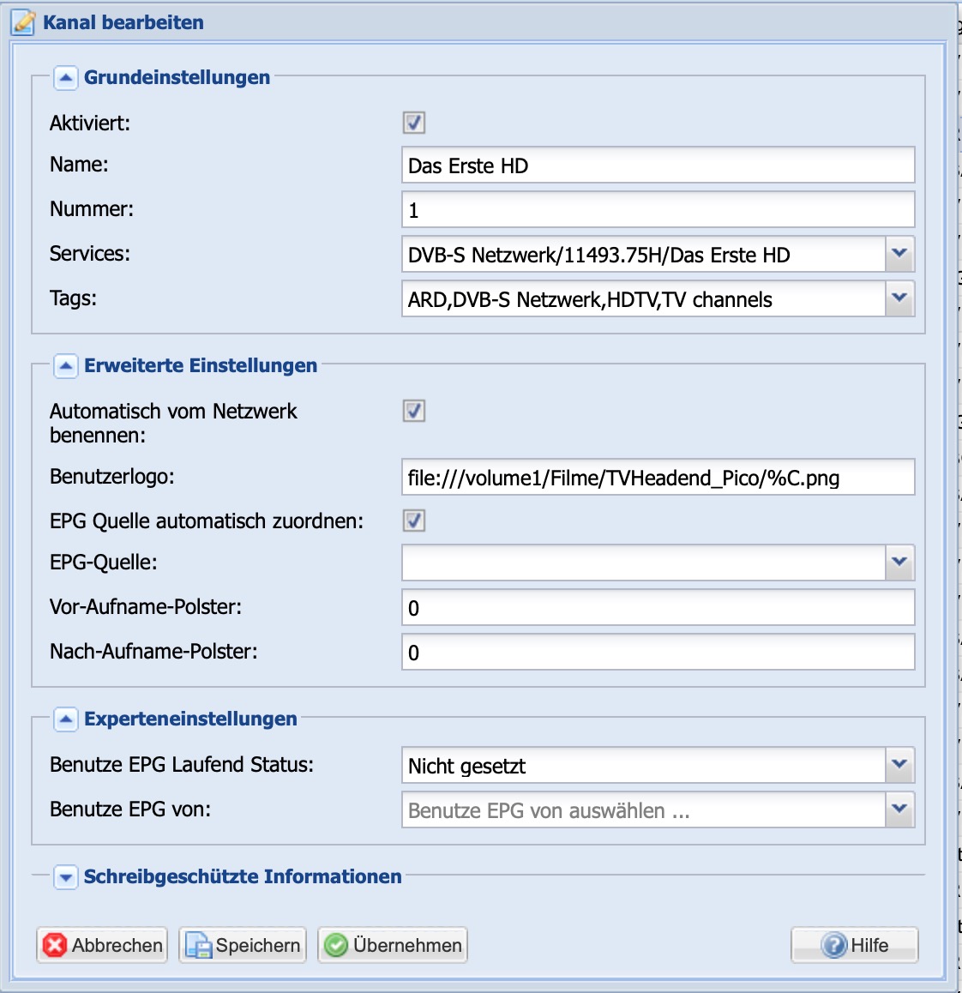Click the Nach-Aufname-Polster label
Screen dimensions: 962x993
pos(153,651)
